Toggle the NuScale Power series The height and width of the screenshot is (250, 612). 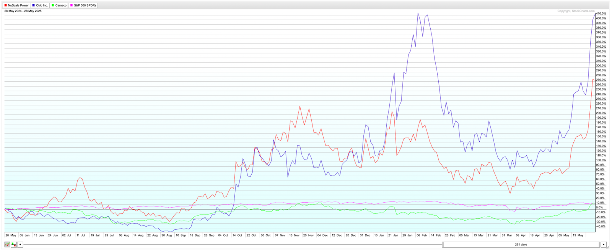point(16,5)
